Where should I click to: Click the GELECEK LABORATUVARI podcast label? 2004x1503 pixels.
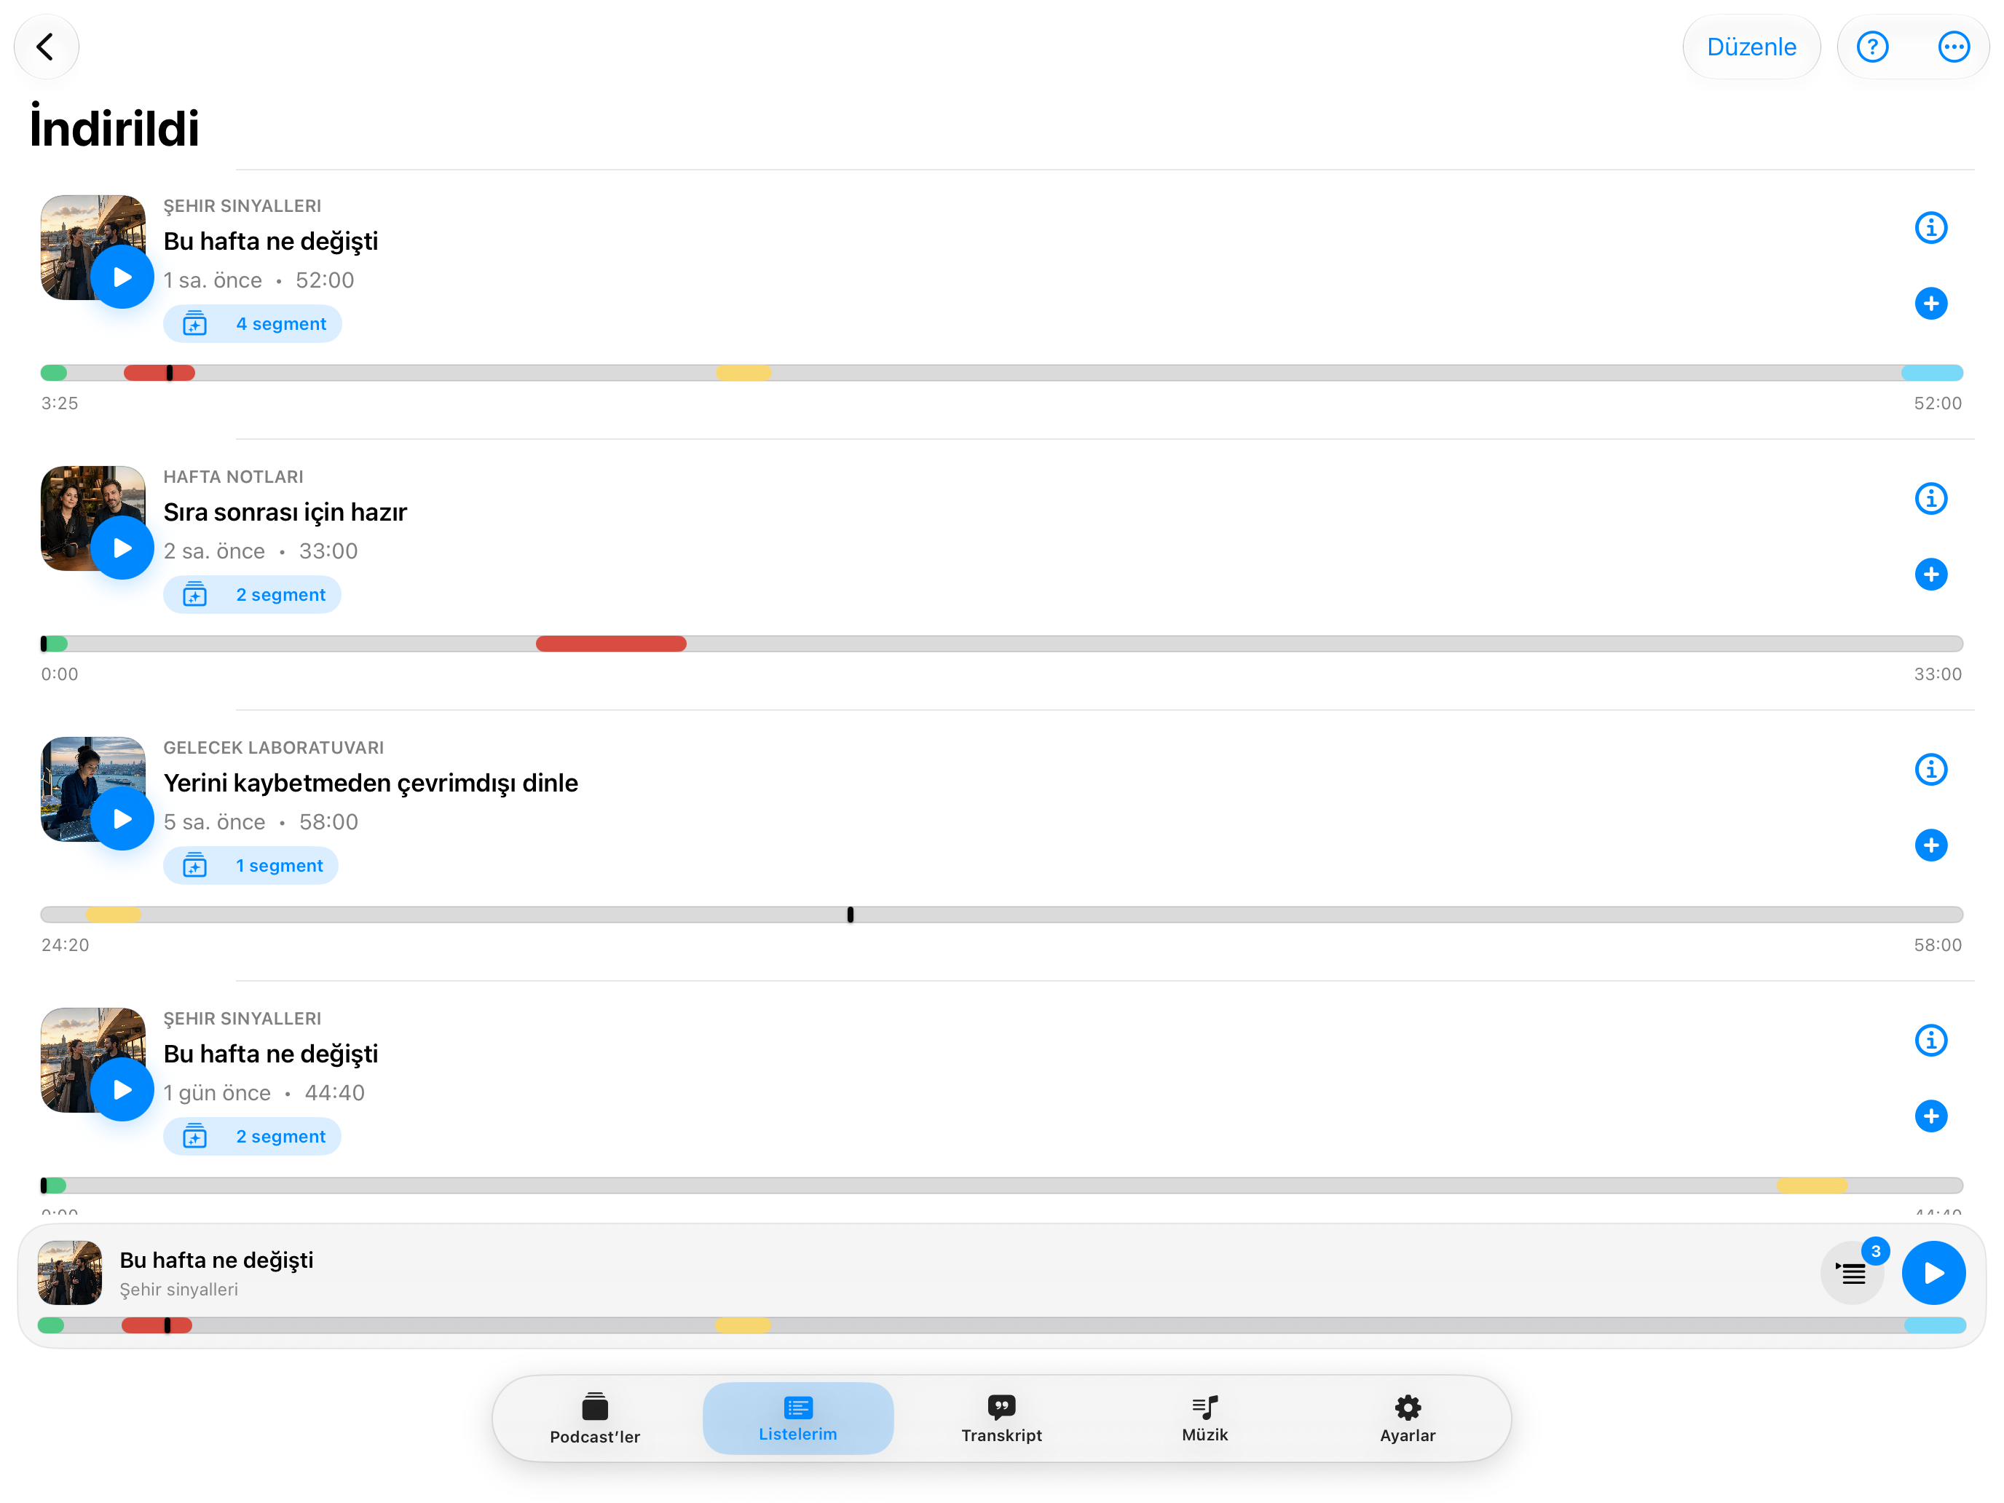coord(274,749)
